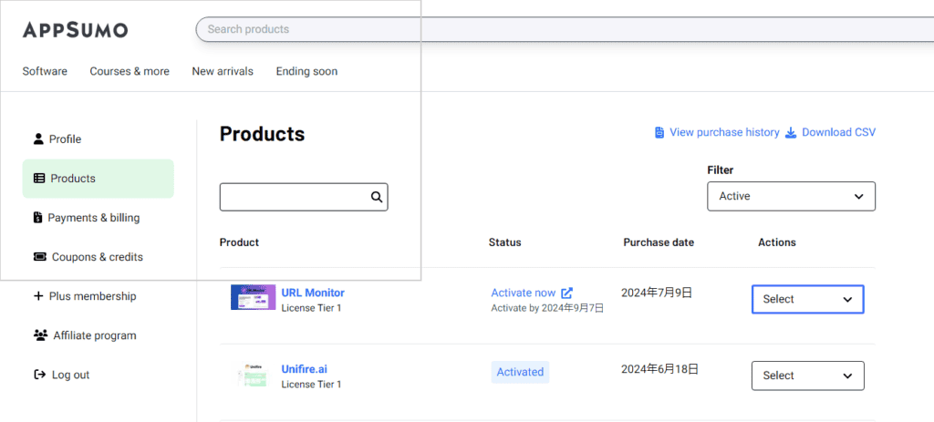Click the Activate by 2024年9月7日 text

[547, 308]
